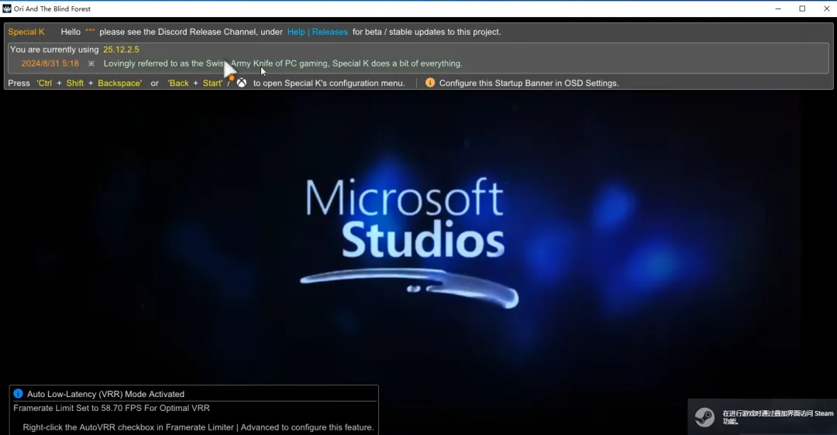Click "Backspace'" key hint text

(x=119, y=83)
